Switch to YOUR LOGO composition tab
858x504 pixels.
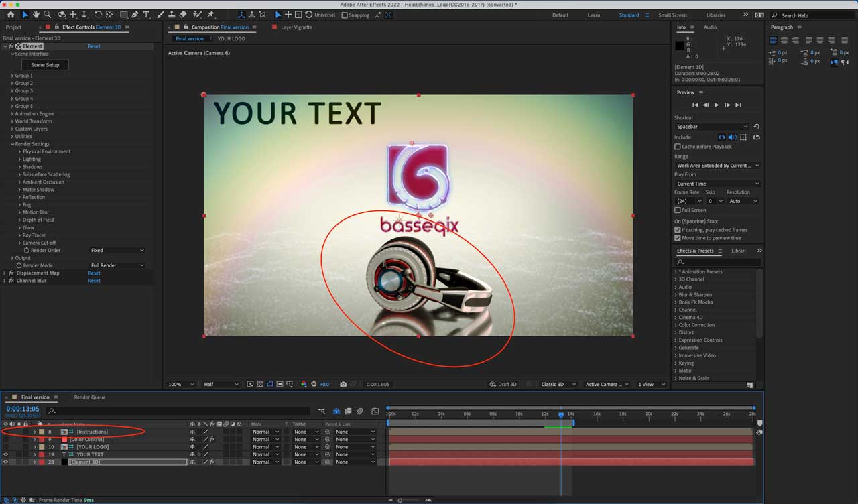pyautogui.click(x=231, y=39)
